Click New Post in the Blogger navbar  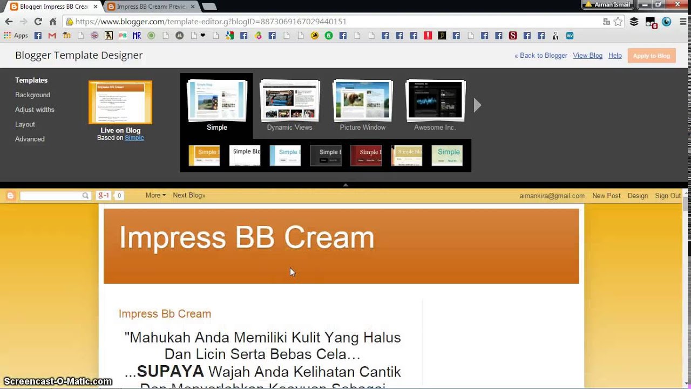pos(606,196)
